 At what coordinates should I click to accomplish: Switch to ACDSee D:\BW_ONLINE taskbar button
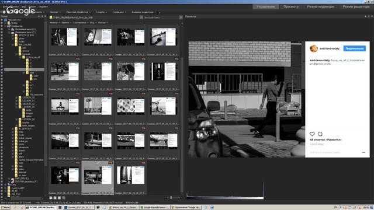41,208
